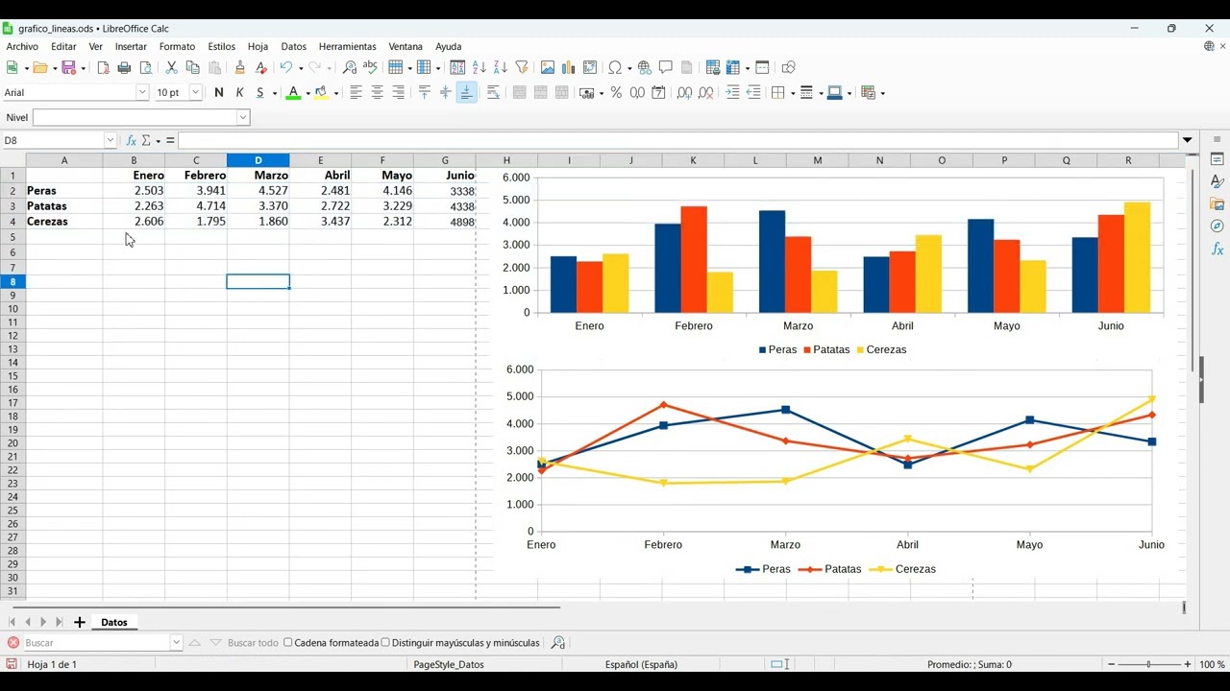1230x691 pixels.
Task: Toggle bold N formatting
Action: (x=219, y=92)
